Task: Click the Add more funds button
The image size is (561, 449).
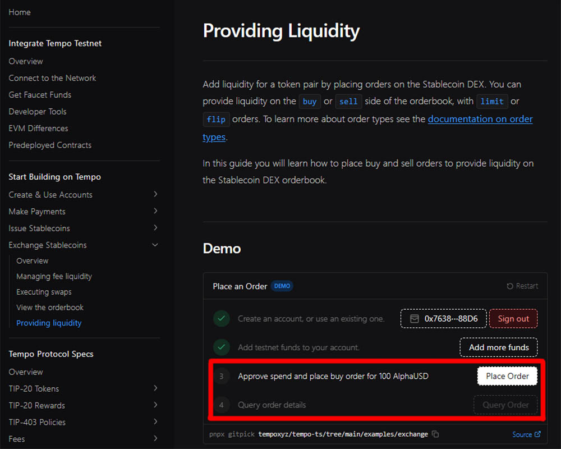Action: coord(498,347)
